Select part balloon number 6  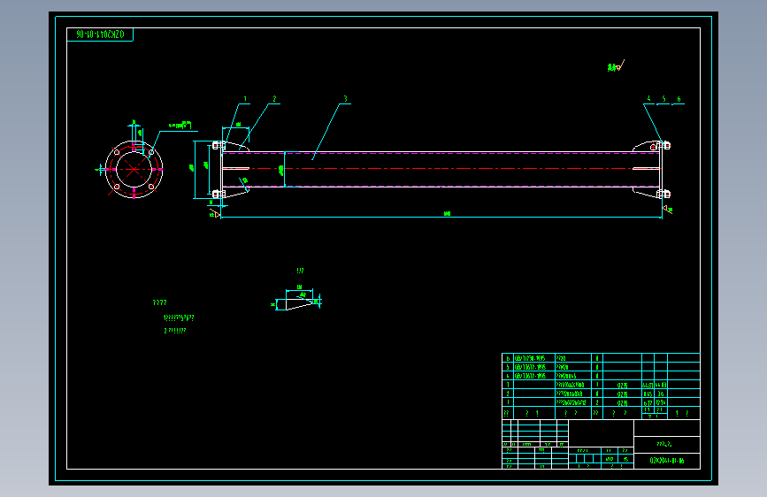pos(679,99)
